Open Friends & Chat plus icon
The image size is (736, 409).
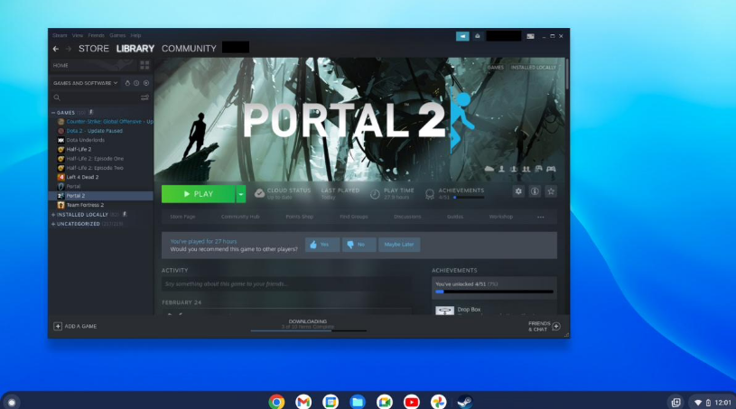point(556,327)
